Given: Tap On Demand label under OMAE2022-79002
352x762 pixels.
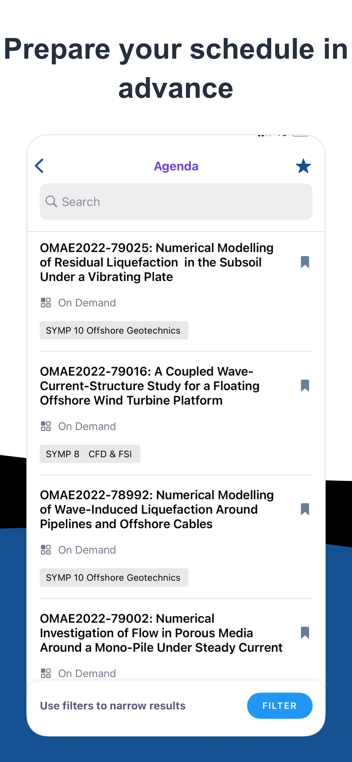Looking at the screenshot, I should point(87,673).
